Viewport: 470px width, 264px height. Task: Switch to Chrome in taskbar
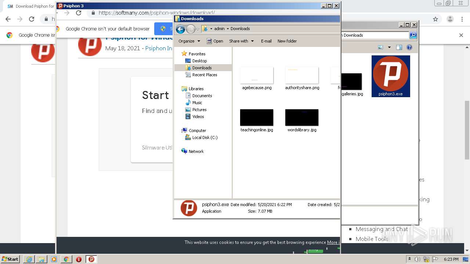[66, 259]
